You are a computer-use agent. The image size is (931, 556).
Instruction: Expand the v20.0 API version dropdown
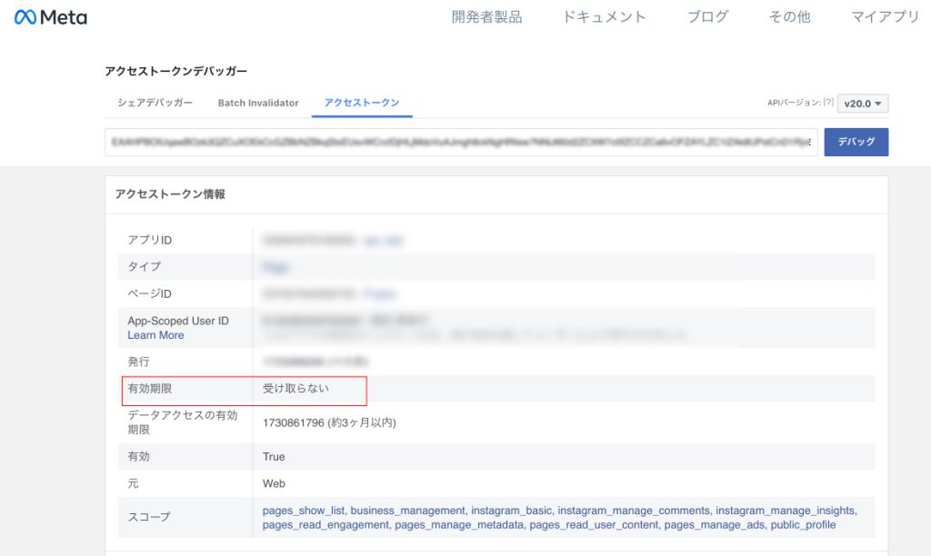[863, 104]
